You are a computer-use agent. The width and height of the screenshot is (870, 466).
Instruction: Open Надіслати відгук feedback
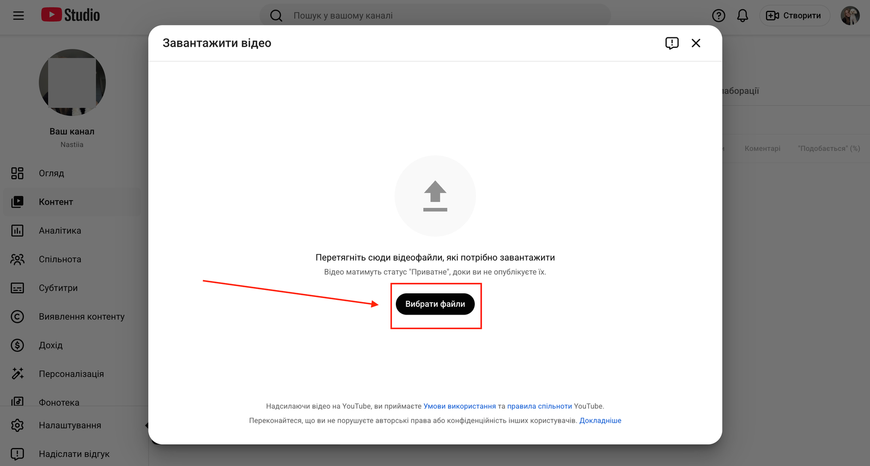tap(72, 454)
